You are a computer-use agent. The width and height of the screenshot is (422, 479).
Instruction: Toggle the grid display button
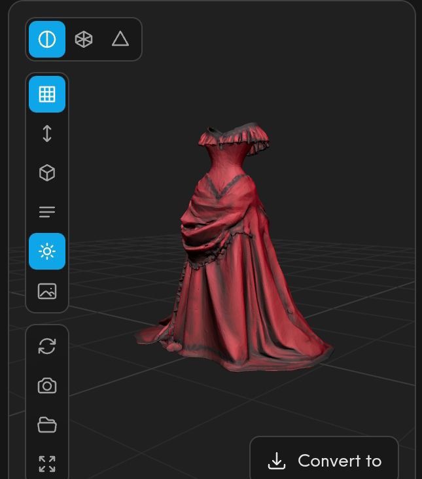pyautogui.click(x=47, y=94)
